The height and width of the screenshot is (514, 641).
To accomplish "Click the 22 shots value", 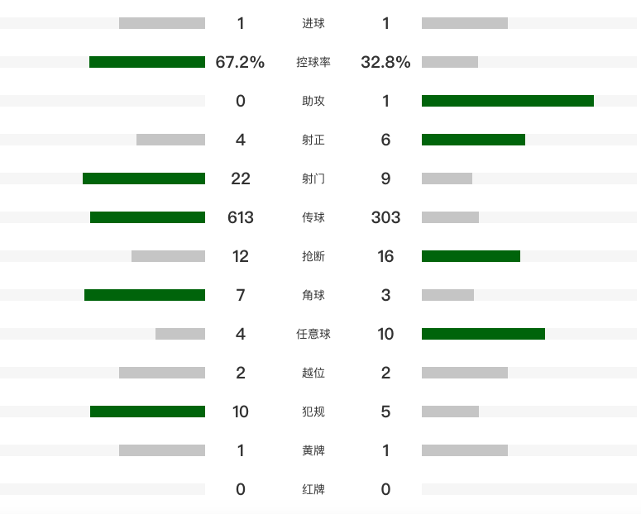I will click(240, 178).
